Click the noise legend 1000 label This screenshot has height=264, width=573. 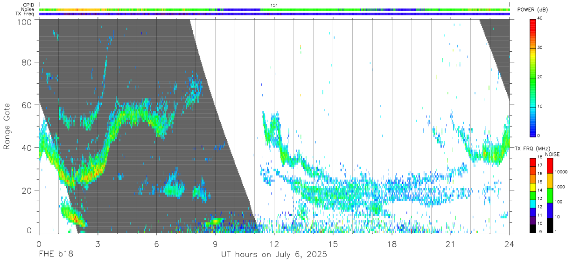click(x=559, y=187)
